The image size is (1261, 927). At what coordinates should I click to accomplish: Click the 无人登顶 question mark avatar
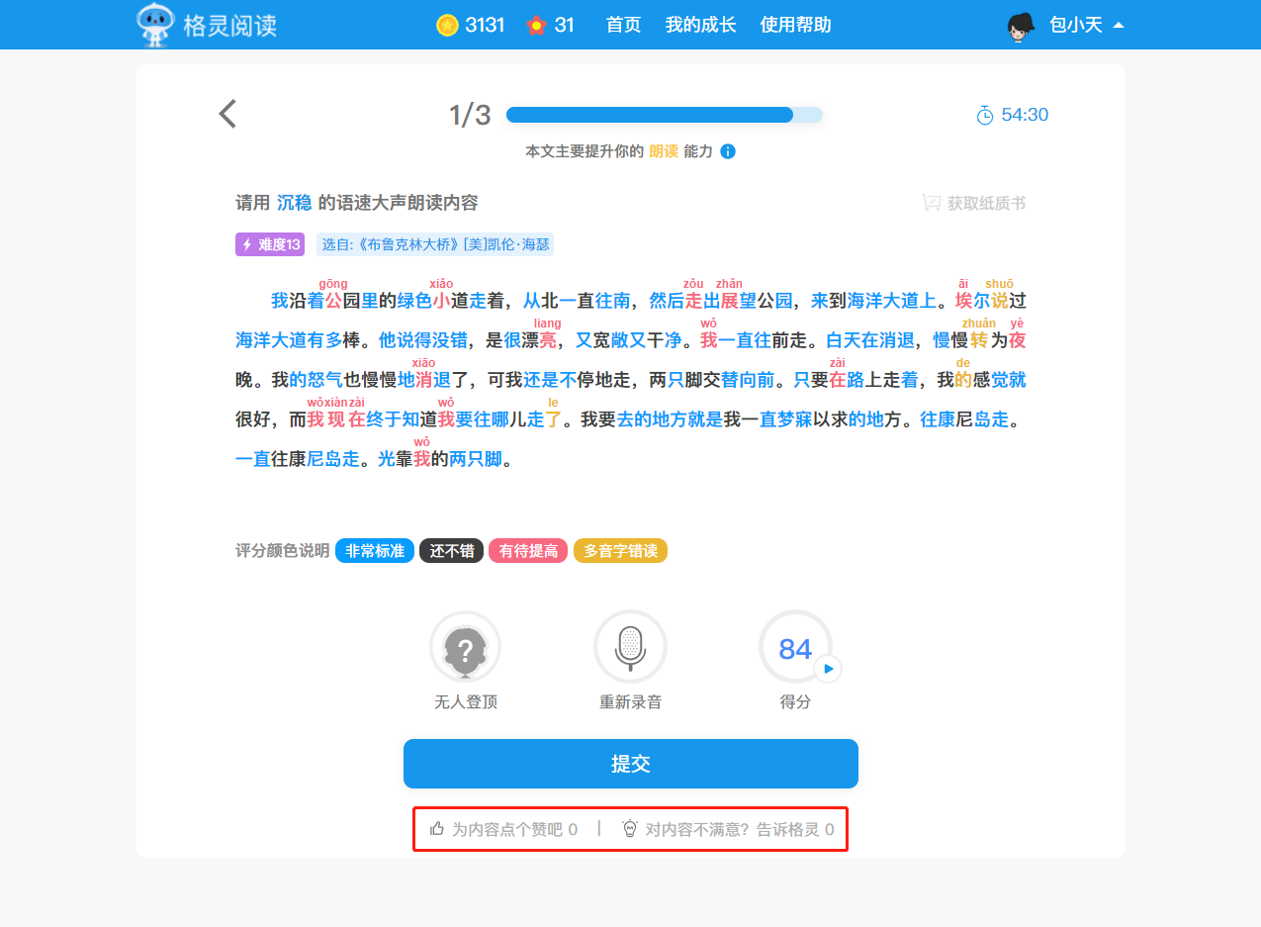[465, 647]
